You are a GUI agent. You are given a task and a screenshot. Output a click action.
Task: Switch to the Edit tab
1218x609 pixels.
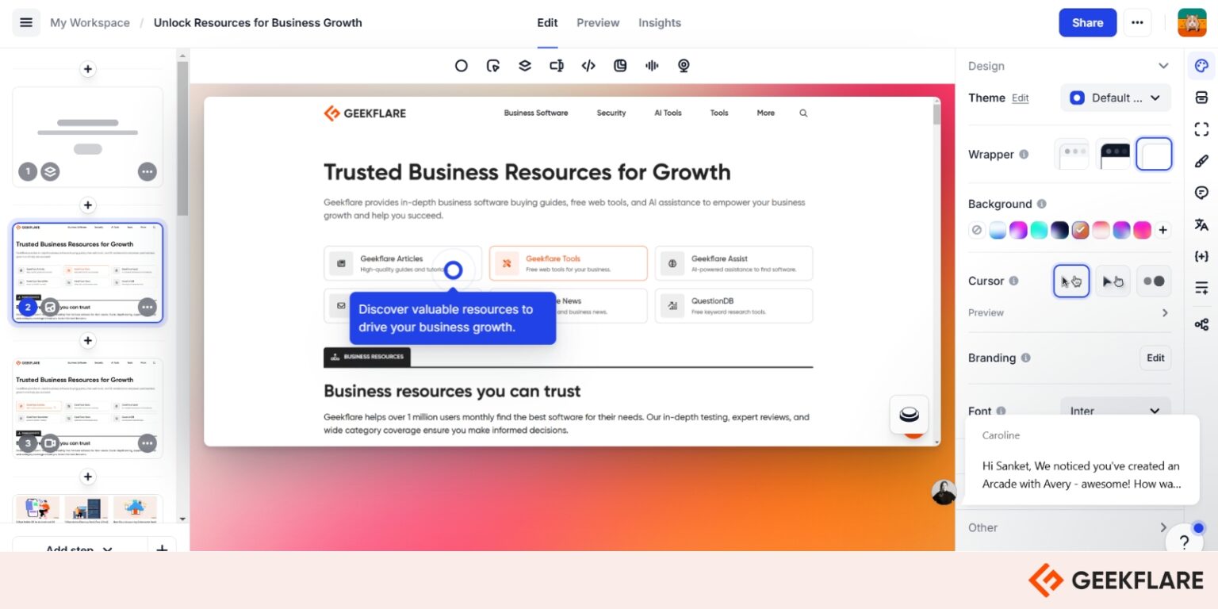(547, 23)
